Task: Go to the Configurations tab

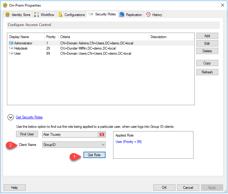Action: (72, 15)
